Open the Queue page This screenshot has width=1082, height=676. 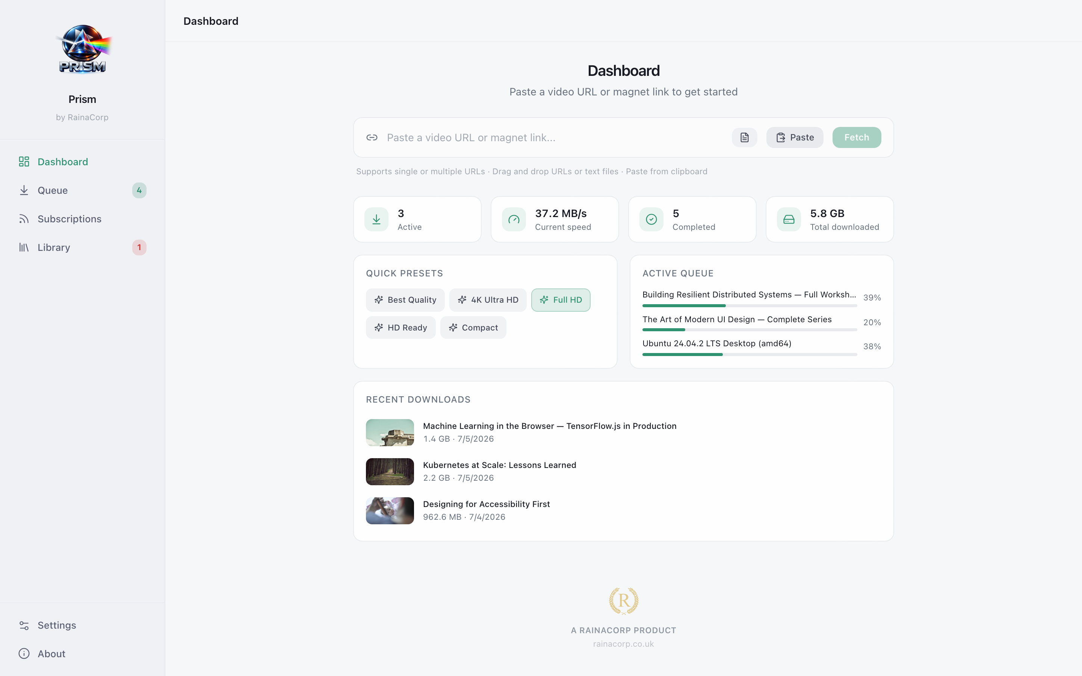tap(83, 190)
